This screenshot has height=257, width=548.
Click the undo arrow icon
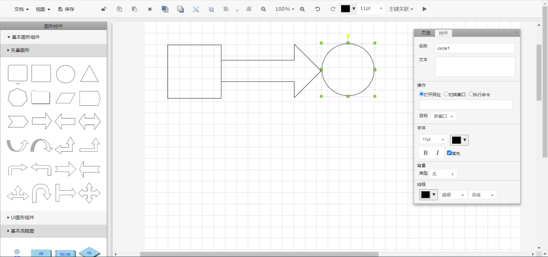pos(318,9)
